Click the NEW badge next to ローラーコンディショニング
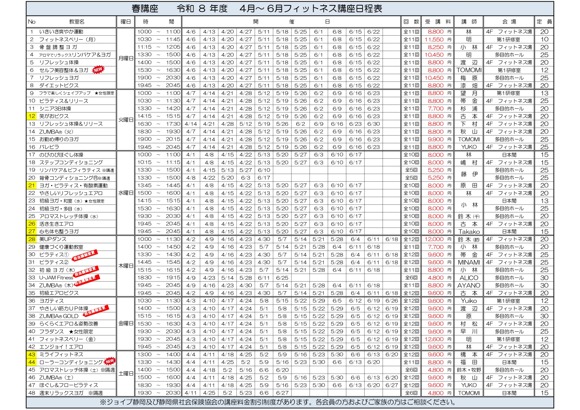 pyautogui.click(x=109, y=361)
